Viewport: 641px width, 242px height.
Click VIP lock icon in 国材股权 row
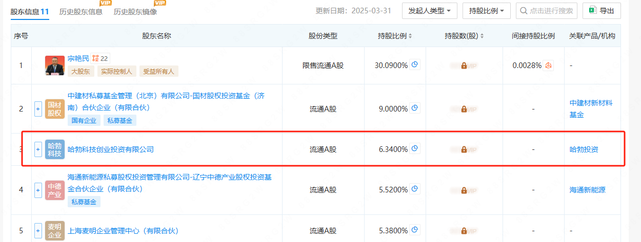tap(464, 109)
